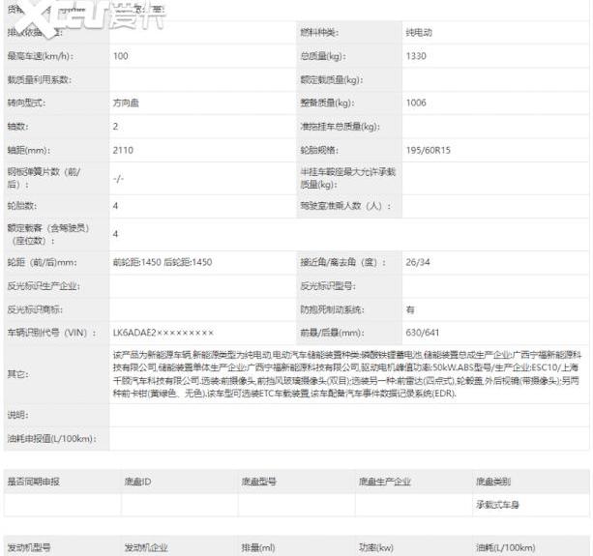Click the 前悬/后悬(mm) label
Viewport: 593px width, 556px height.
(332, 333)
